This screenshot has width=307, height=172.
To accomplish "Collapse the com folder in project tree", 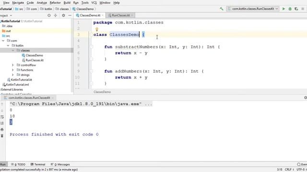I will pos(3,41).
